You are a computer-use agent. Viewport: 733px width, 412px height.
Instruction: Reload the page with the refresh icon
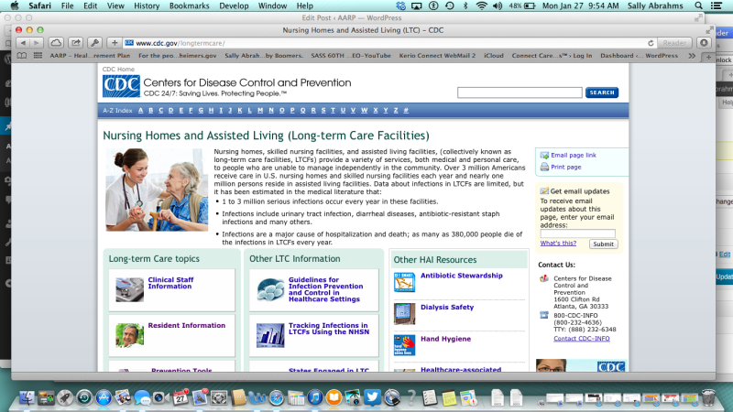651,43
